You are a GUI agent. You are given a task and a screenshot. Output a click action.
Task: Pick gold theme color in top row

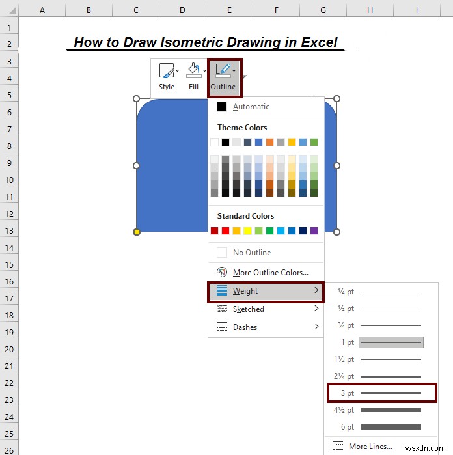(x=292, y=142)
